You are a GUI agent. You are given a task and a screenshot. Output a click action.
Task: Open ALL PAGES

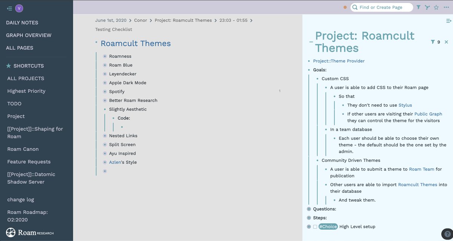pos(20,48)
